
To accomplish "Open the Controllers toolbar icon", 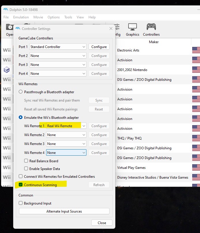I will pyautogui.click(x=151, y=30).
